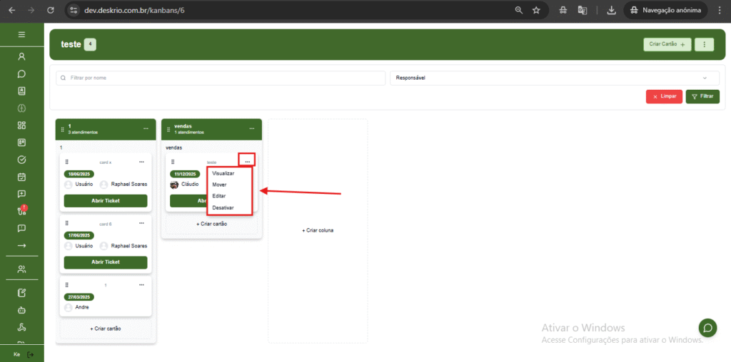Open the three-dot menu on the vendas column
731x362 pixels.
[252, 129]
